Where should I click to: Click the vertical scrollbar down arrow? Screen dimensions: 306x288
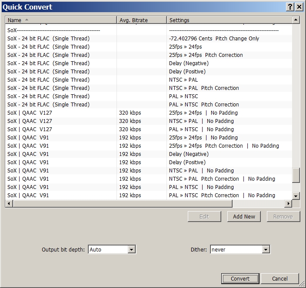pyautogui.click(x=296, y=196)
